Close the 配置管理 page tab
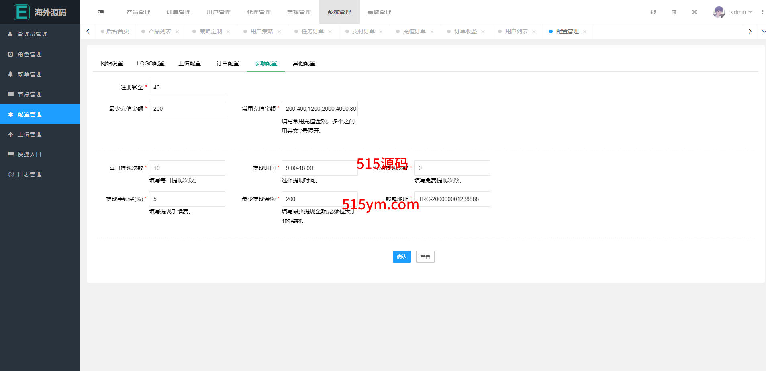Image resolution: width=766 pixels, height=371 pixels. pos(585,32)
